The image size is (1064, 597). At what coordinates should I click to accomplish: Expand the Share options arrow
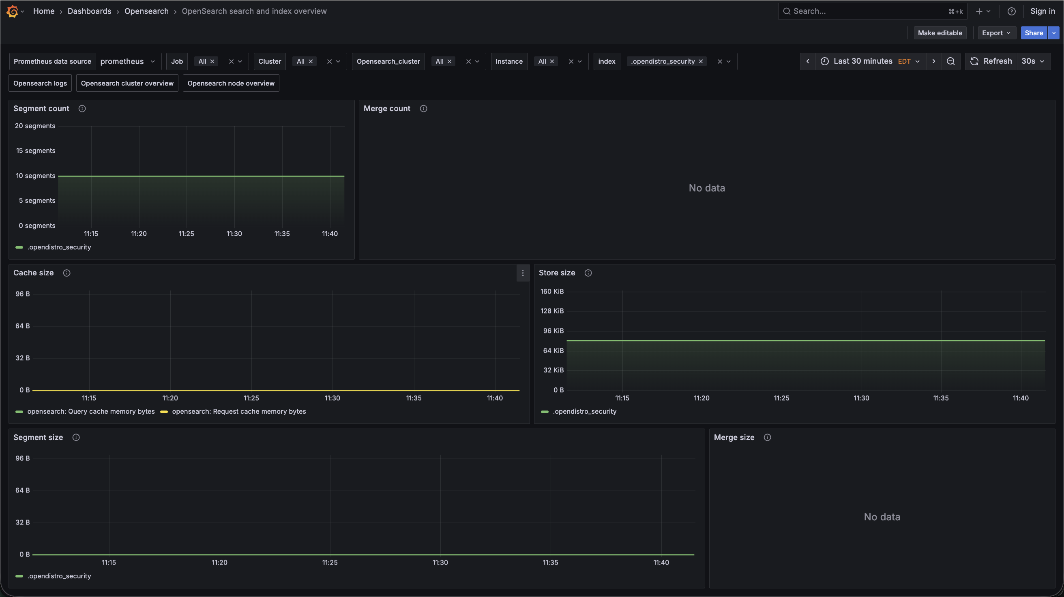click(x=1054, y=33)
